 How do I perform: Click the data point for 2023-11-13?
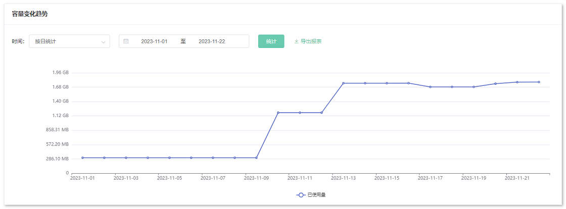pyautogui.click(x=343, y=83)
